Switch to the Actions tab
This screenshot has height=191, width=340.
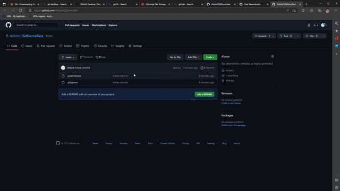click(x=66, y=46)
